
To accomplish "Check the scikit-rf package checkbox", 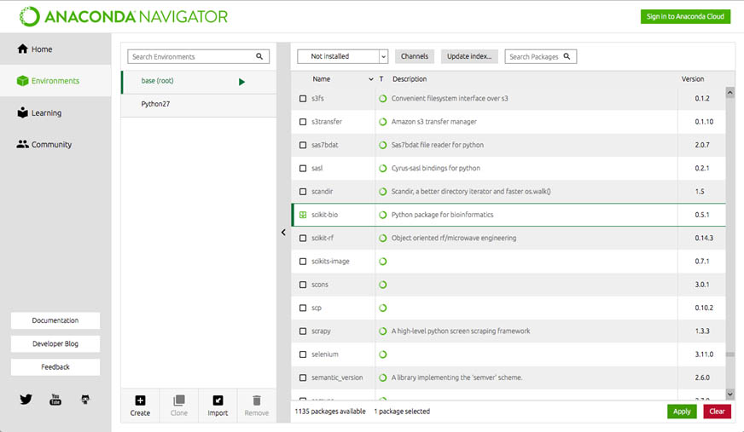I will (x=303, y=238).
